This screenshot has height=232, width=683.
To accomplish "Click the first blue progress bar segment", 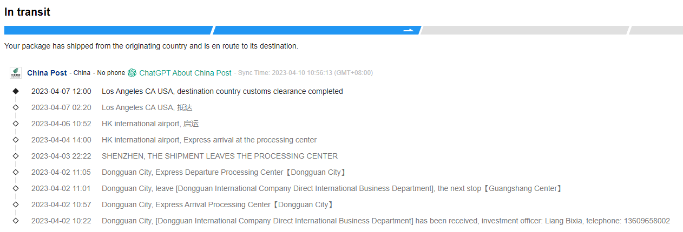I will click(108, 30).
